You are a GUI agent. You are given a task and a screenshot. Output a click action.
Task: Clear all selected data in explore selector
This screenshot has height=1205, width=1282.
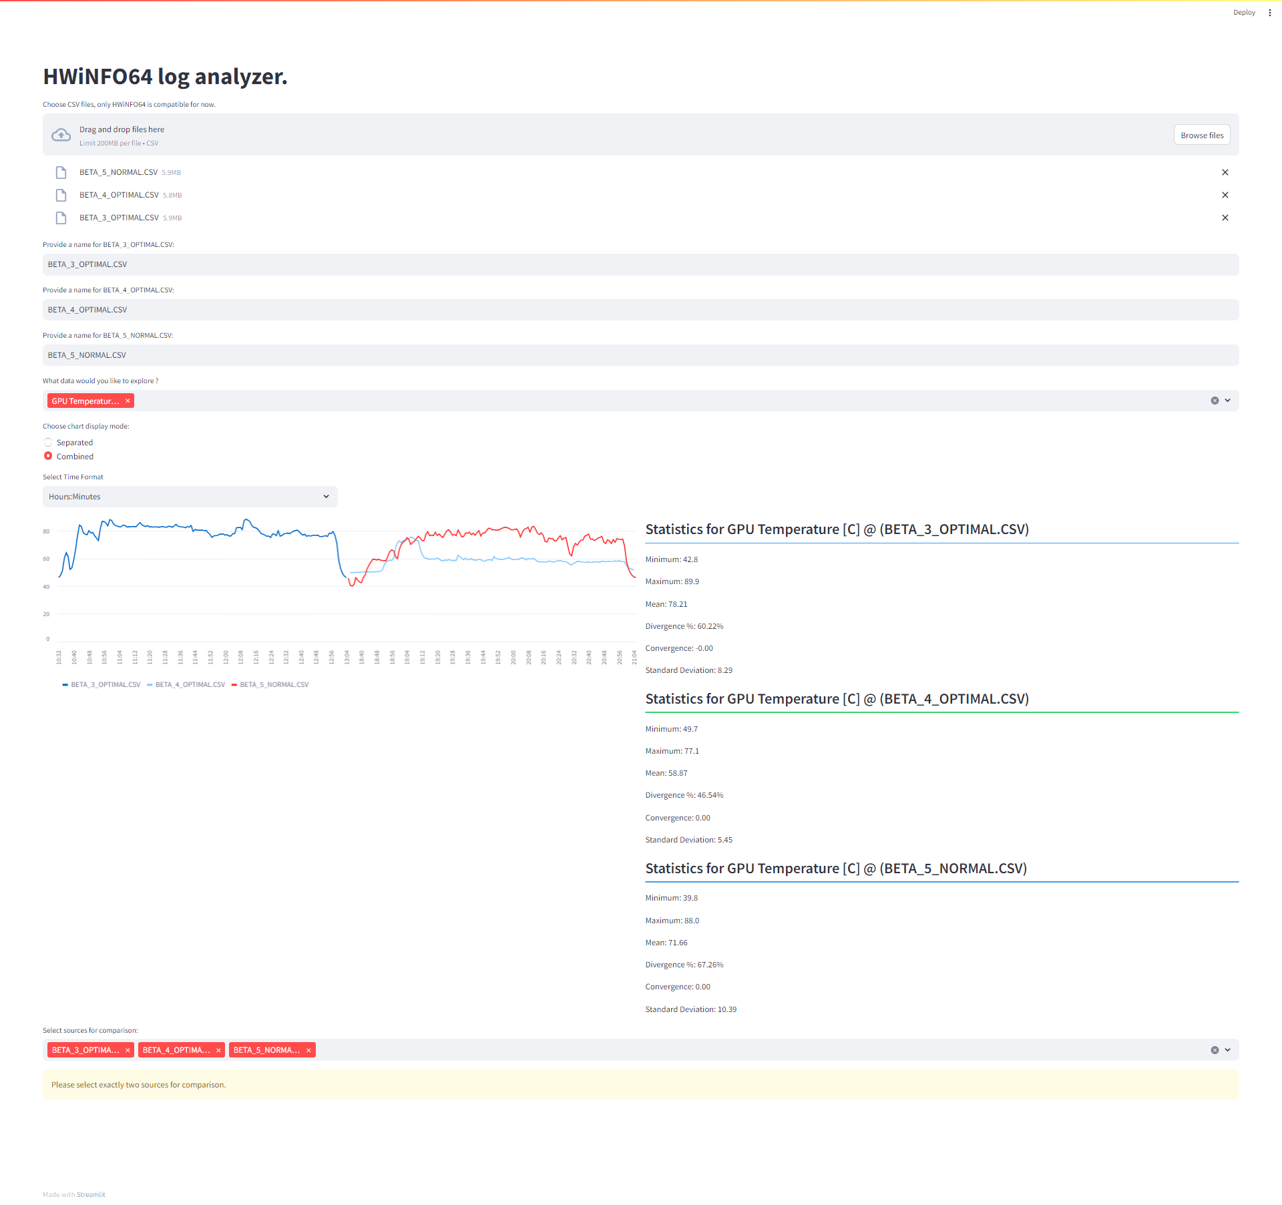coord(1215,401)
